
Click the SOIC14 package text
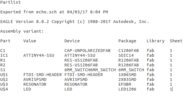[x=126, y=56]
